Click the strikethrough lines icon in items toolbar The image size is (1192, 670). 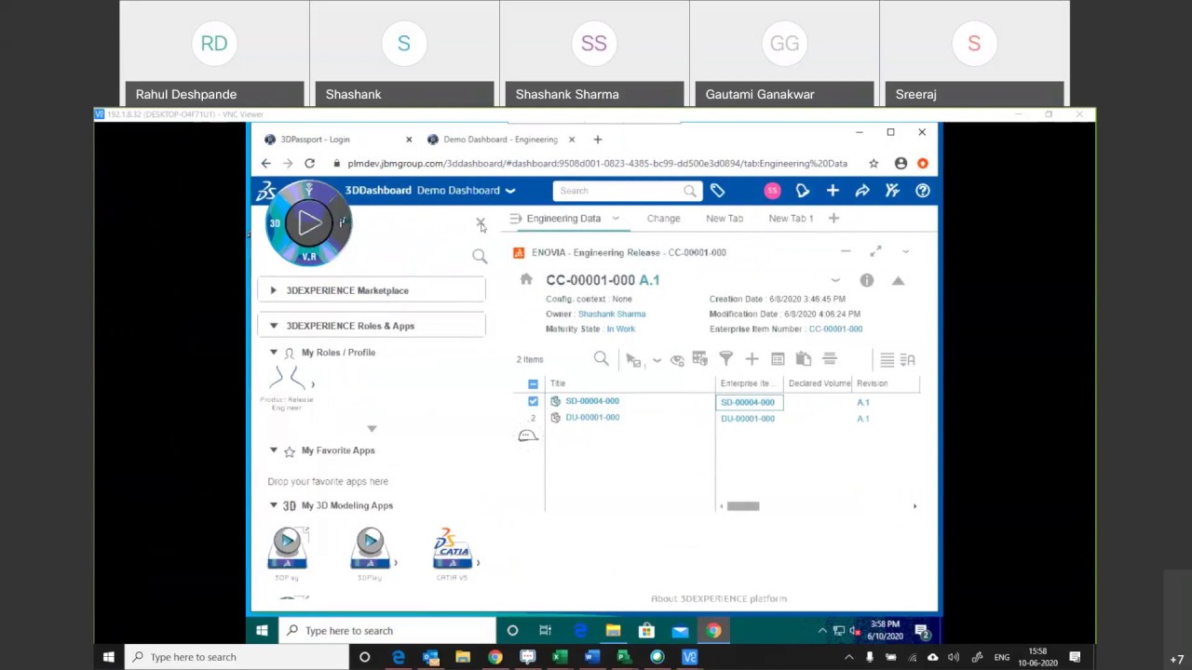tap(830, 359)
